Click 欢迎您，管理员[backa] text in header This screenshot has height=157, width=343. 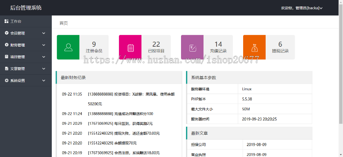[x=300, y=8]
